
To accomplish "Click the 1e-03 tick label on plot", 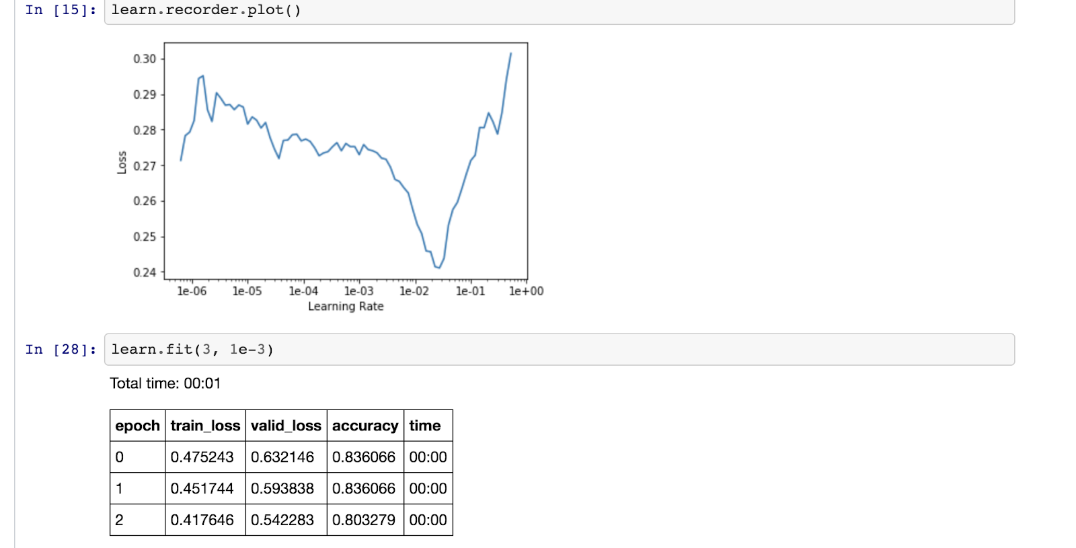I will (358, 291).
